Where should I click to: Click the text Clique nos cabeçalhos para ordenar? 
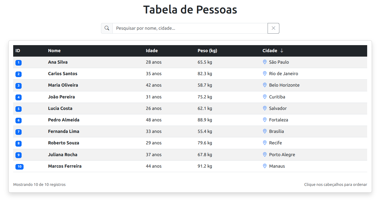335,184
